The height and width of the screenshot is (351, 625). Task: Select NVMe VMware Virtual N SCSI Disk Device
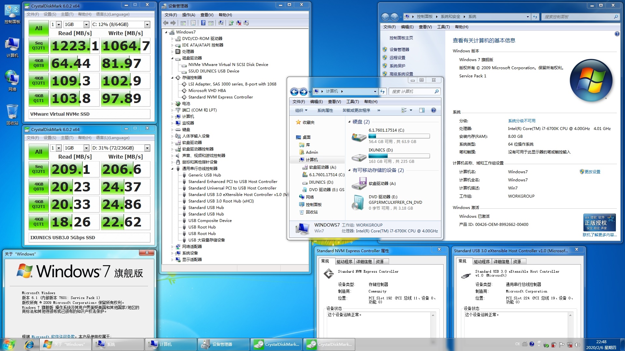228,65
